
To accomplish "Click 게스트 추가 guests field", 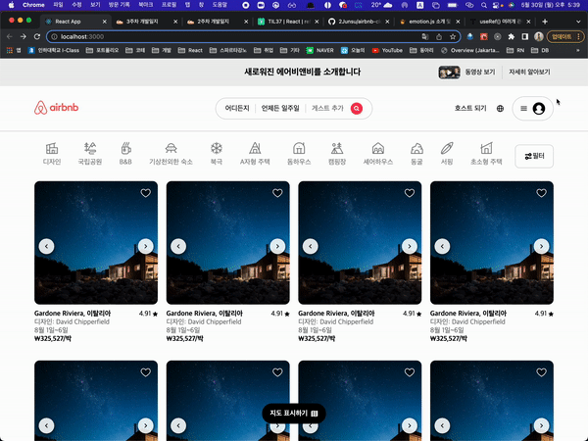I will click(x=327, y=108).
